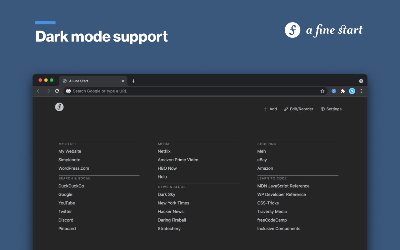Open the Amazon link under Shopping
The height and width of the screenshot is (250, 400).
coord(265,168)
